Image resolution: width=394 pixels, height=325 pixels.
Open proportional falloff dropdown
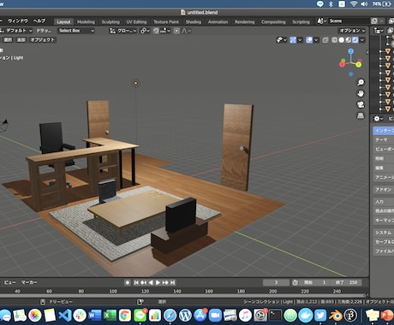(x=186, y=31)
